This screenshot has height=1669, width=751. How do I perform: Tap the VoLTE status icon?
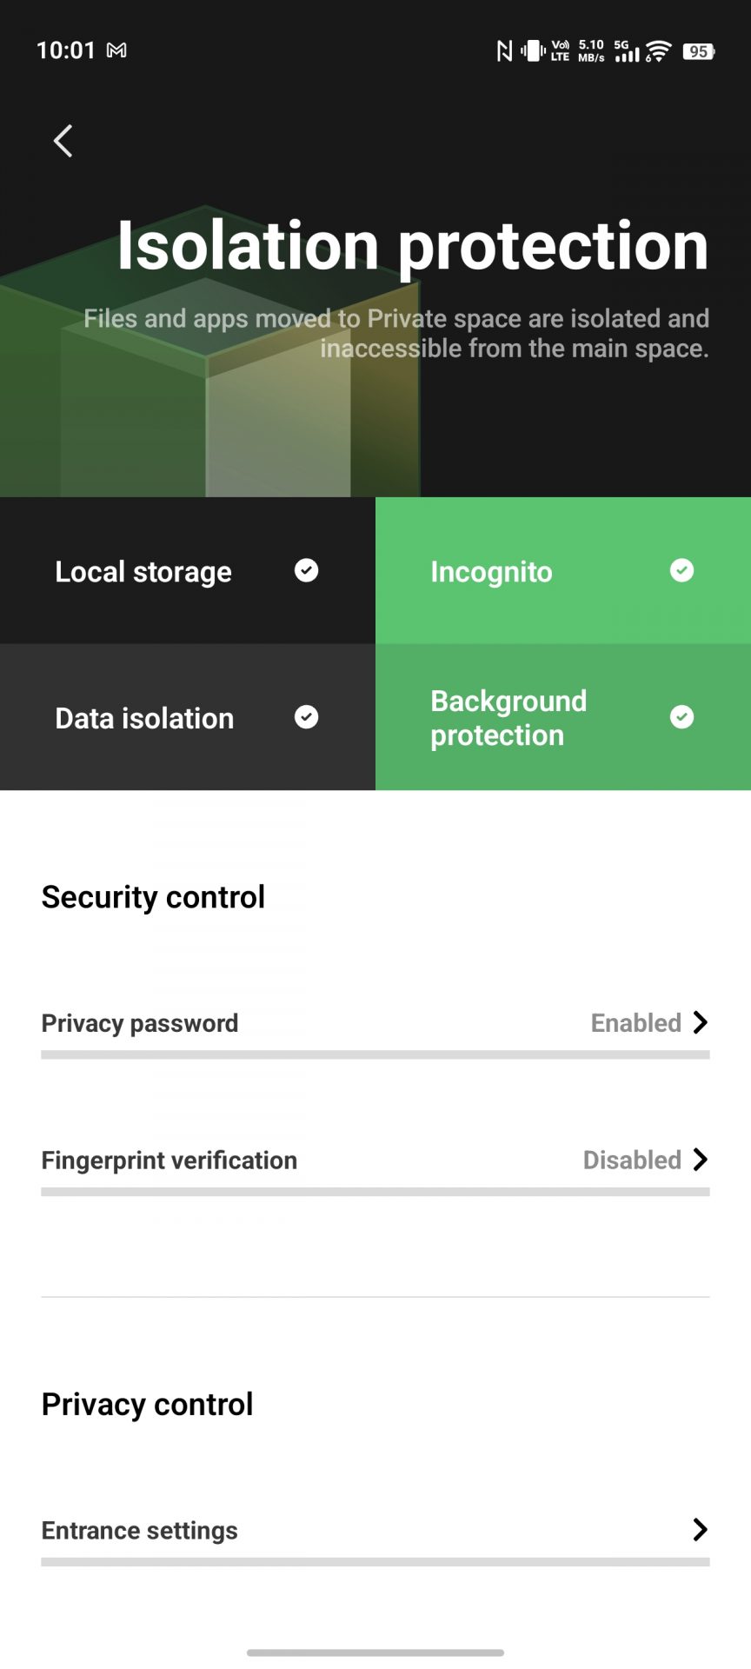[561, 51]
